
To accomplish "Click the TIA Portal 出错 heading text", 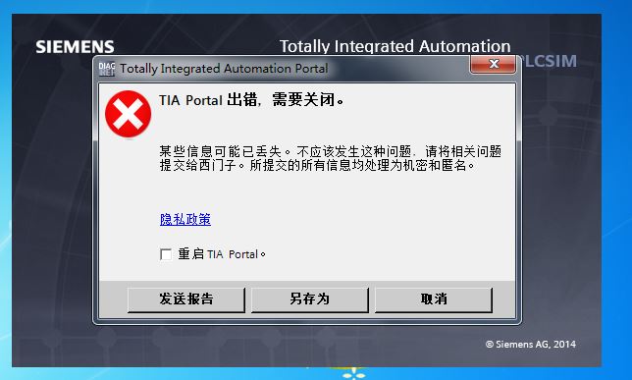I will [x=251, y=99].
